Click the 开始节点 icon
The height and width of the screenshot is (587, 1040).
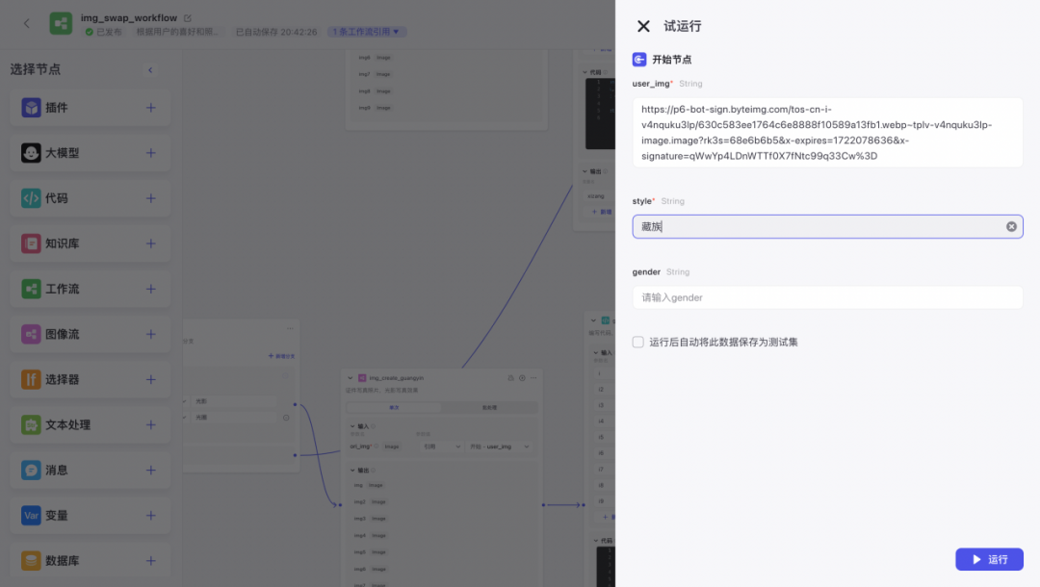click(x=639, y=60)
